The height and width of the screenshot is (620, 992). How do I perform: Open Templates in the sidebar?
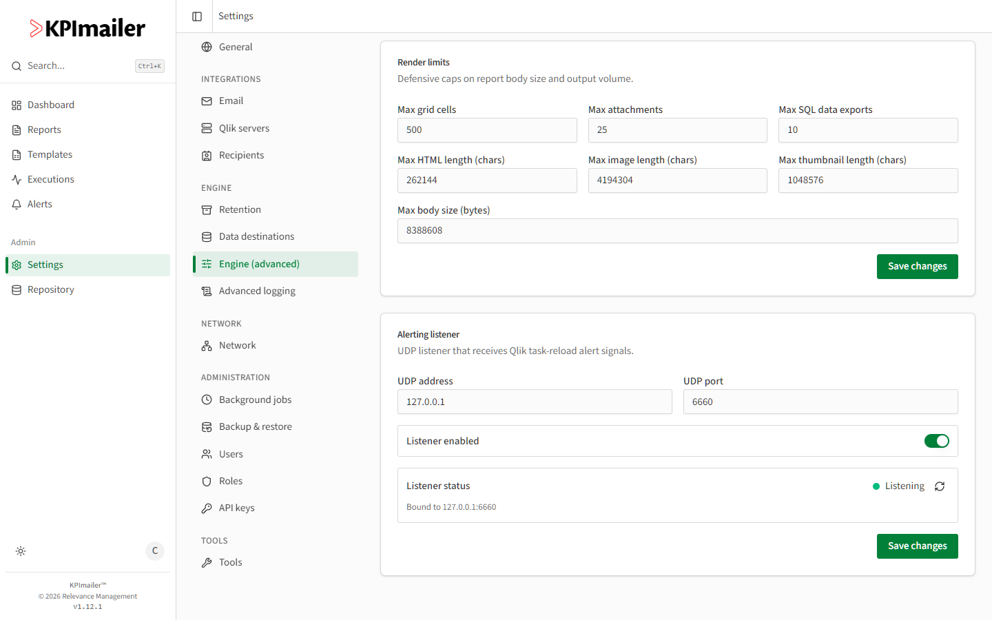88,155
